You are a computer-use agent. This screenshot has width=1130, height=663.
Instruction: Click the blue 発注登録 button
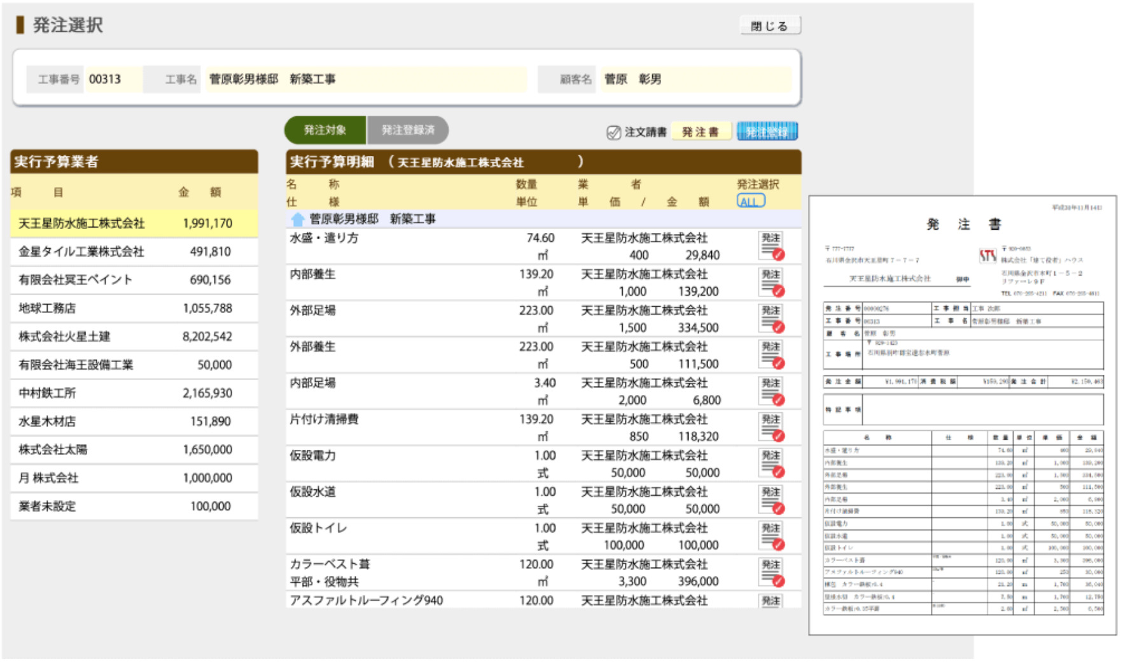(x=767, y=132)
